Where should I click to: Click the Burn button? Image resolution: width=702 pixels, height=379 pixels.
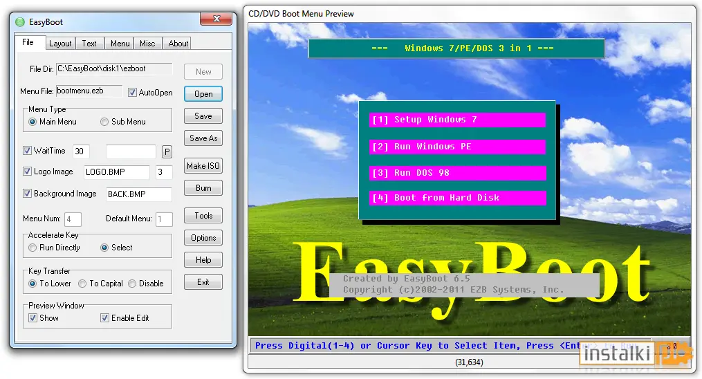tap(203, 188)
